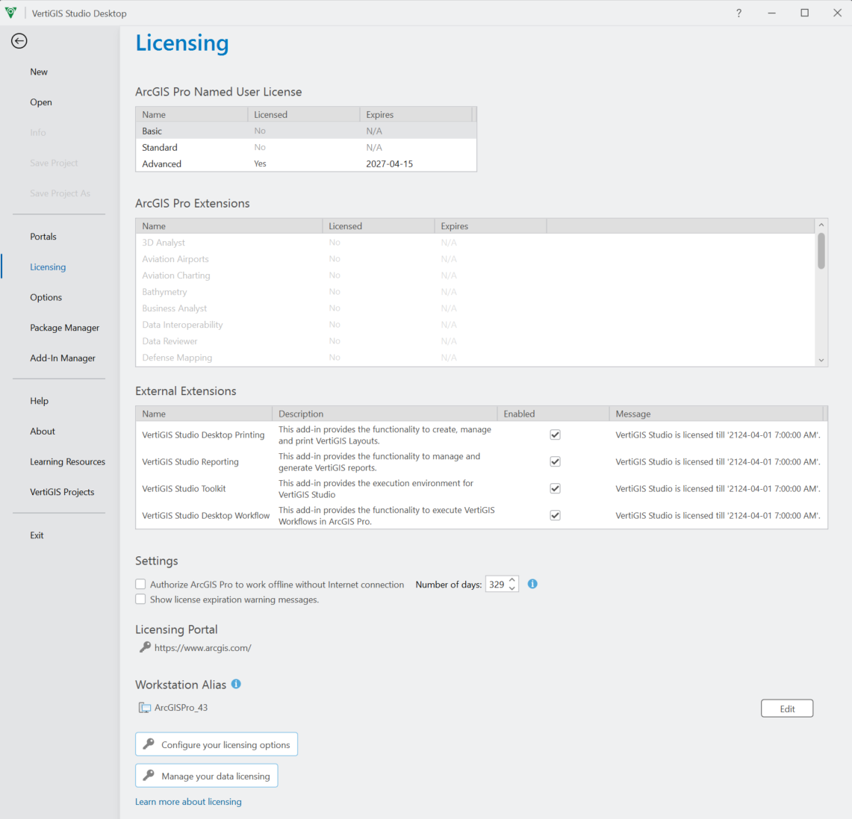Open Learn more about licensing link
This screenshot has width=852, height=819.
coord(188,802)
